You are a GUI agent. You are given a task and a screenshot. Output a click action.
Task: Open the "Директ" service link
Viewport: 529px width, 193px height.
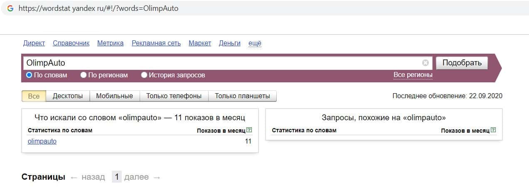(34, 43)
